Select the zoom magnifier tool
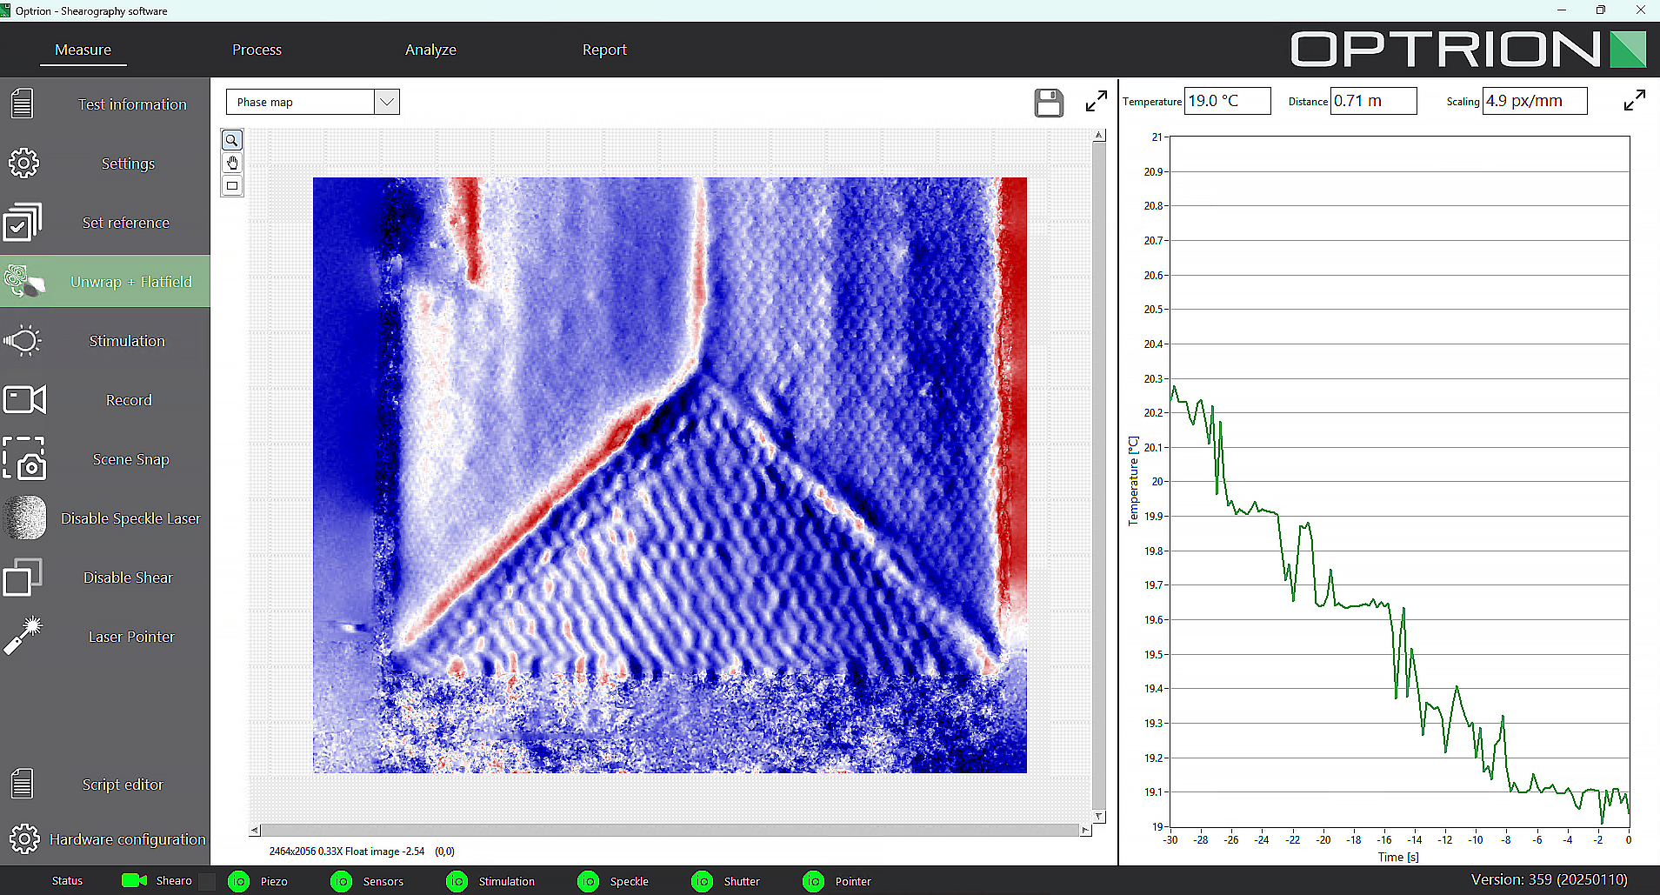This screenshot has width=1660, height=895. [232, 140]
